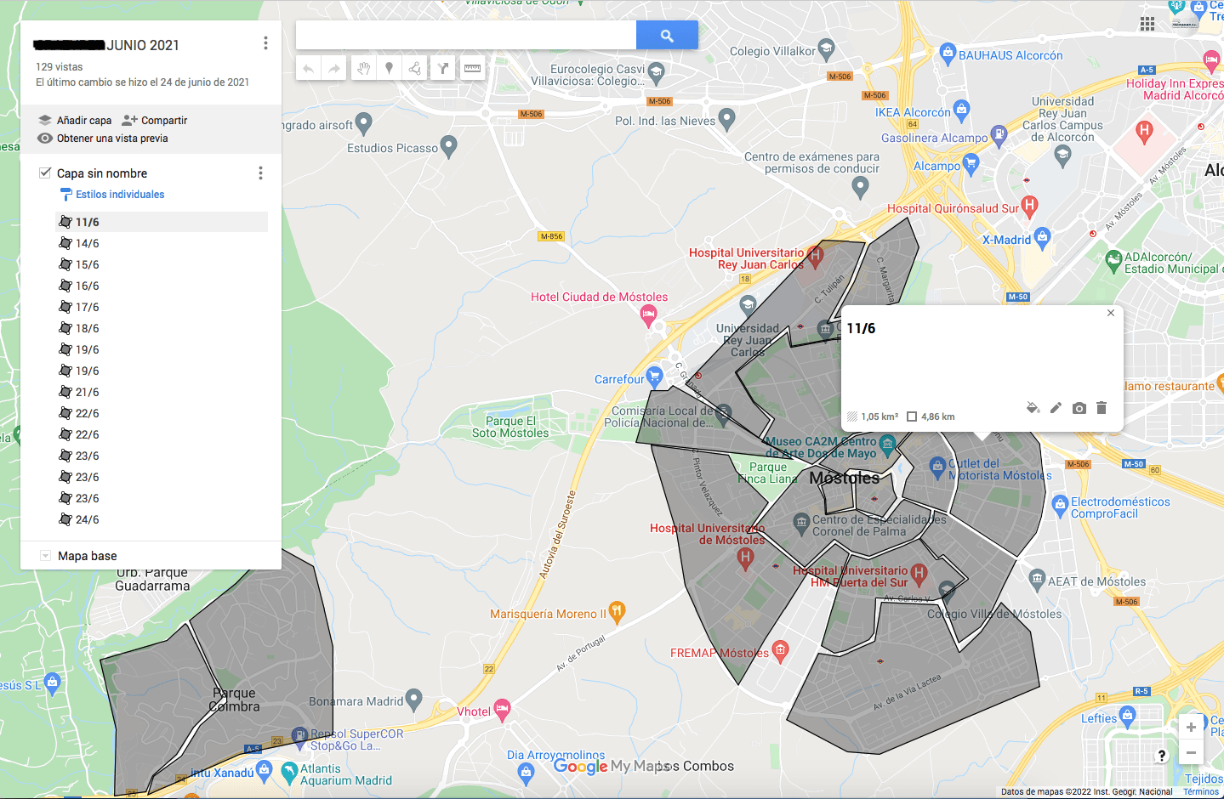Click the Móstoles city label on the map

pyautogui.click(x=844, y=478)
